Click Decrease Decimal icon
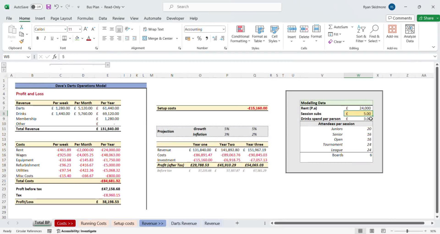Screen dimensions: 440x234 [x=222, y=38]
